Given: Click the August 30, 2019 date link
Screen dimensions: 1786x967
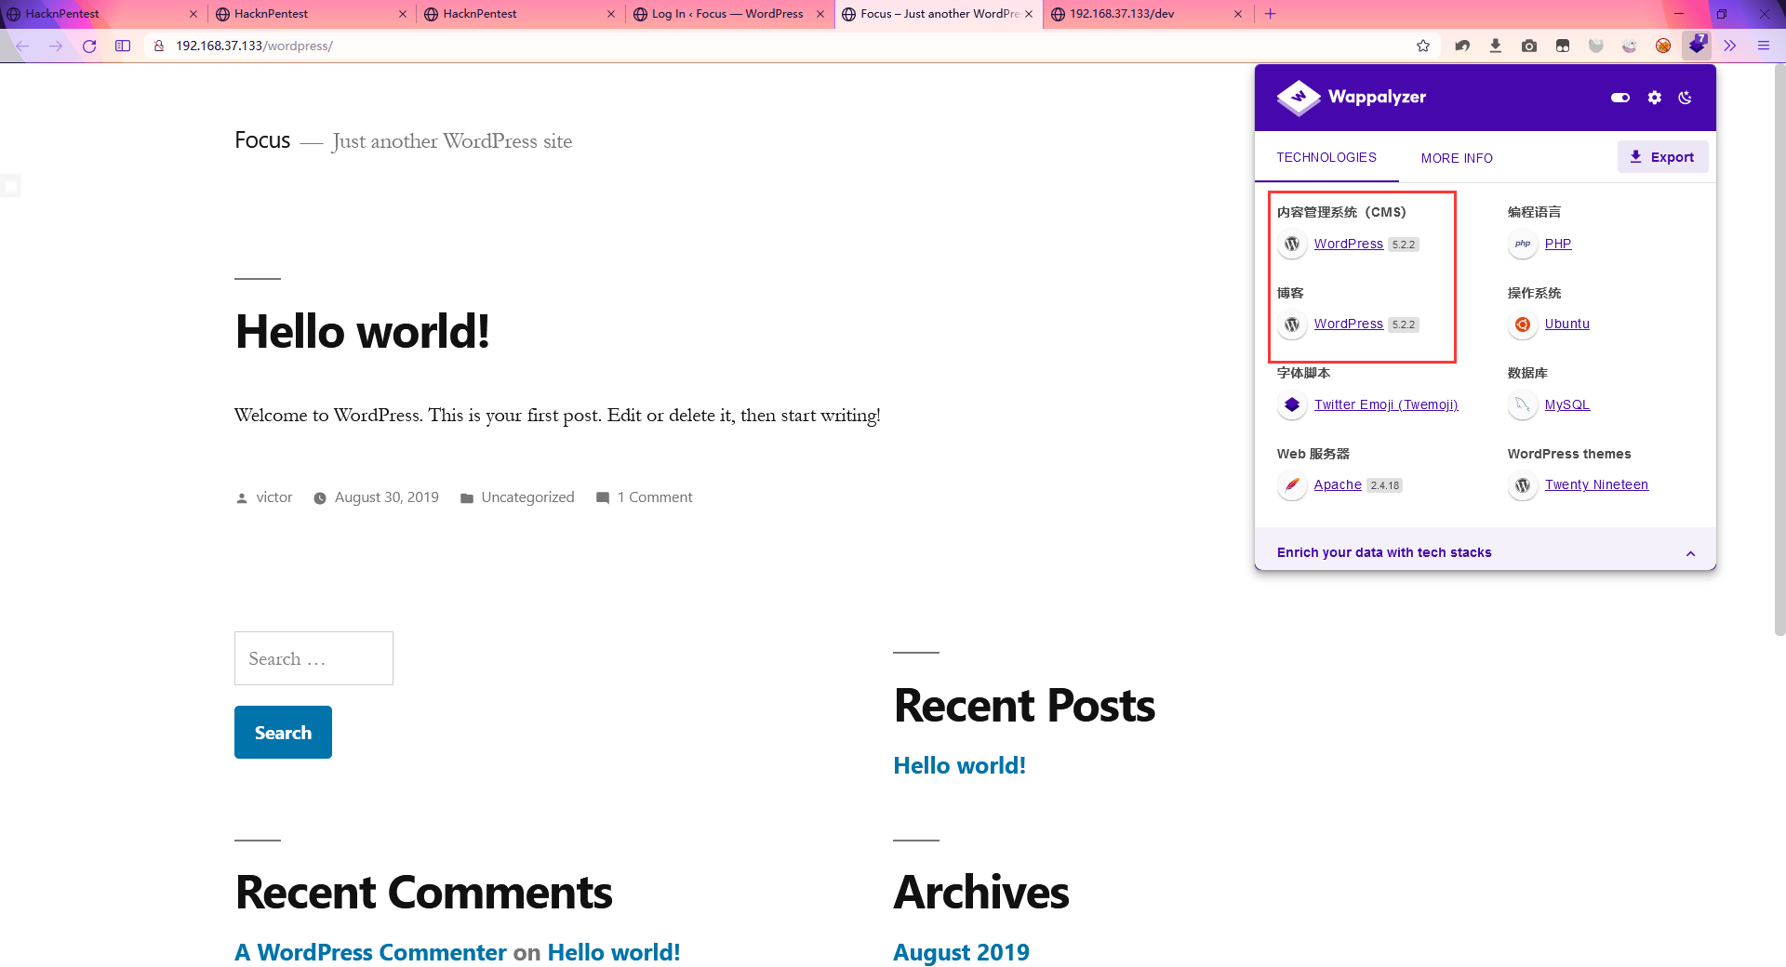Looking at the screenshot, I should click(386, 497).
